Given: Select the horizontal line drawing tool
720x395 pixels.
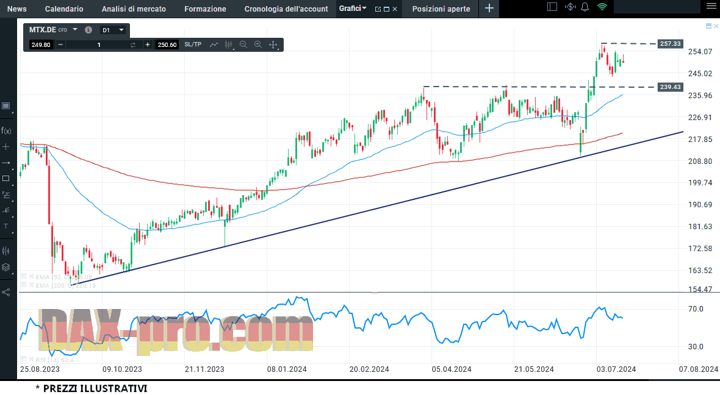Looking at the screenshot, I should (x=6, y=163).
